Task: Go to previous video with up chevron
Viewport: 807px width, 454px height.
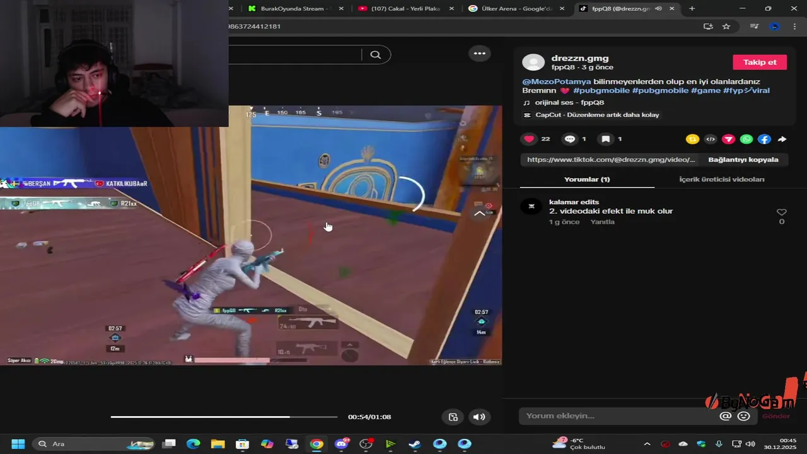Action: tap(479, 214)
